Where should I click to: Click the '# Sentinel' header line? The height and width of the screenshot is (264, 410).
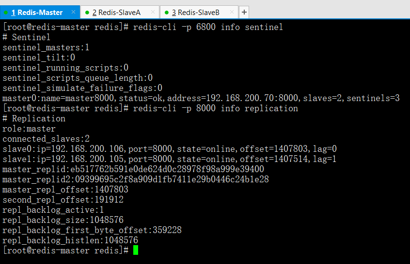[x=26, y=37]
